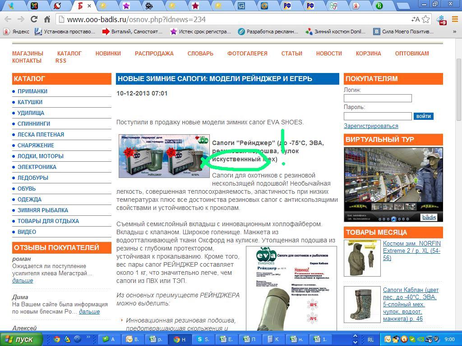The width and height of the screenshot is (462, 346).
Task: Click the Зарегистрироваться link
Action: point(371,126)
